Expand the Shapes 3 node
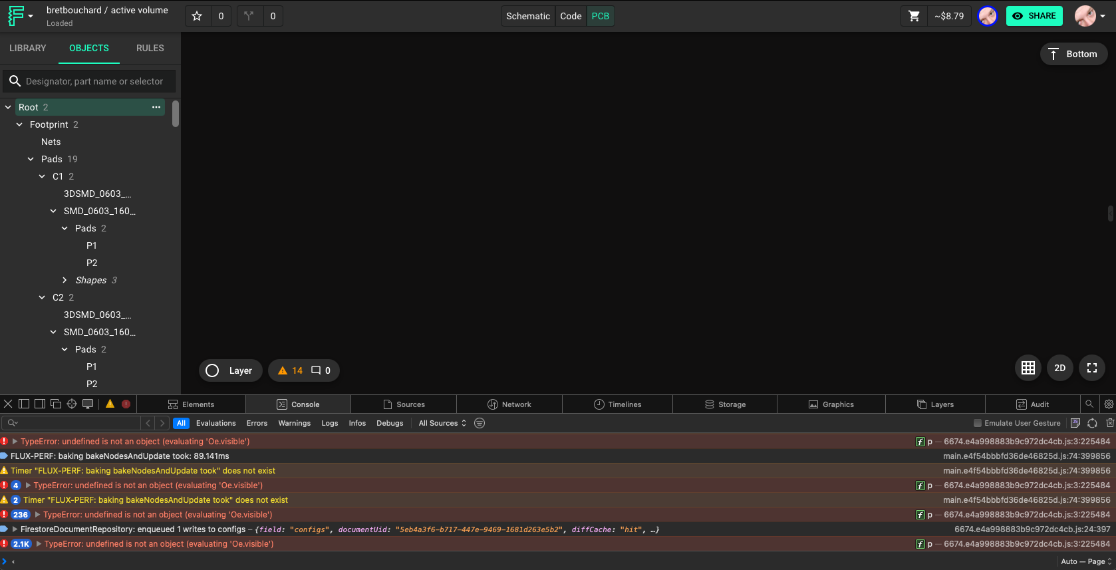The image size is (1116, 570). click(65, 280)
